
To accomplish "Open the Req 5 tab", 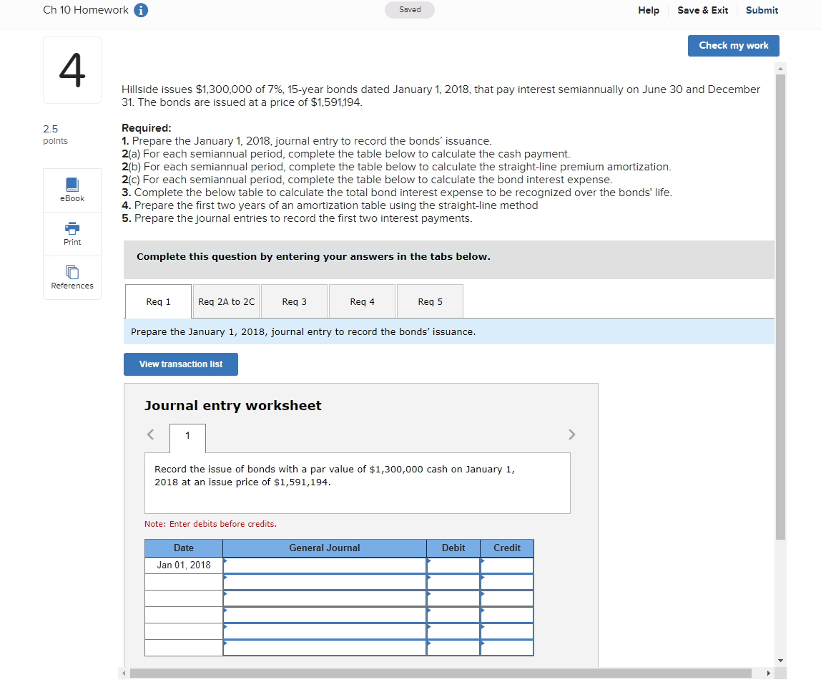I will click(429, 301).
